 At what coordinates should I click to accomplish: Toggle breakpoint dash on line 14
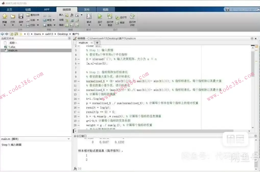[79, 99]
